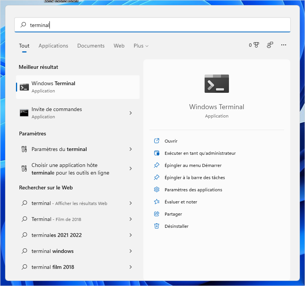Click the Ouvrir open icon
Viewport: 305px width, 286px height.
pos(157,141)
